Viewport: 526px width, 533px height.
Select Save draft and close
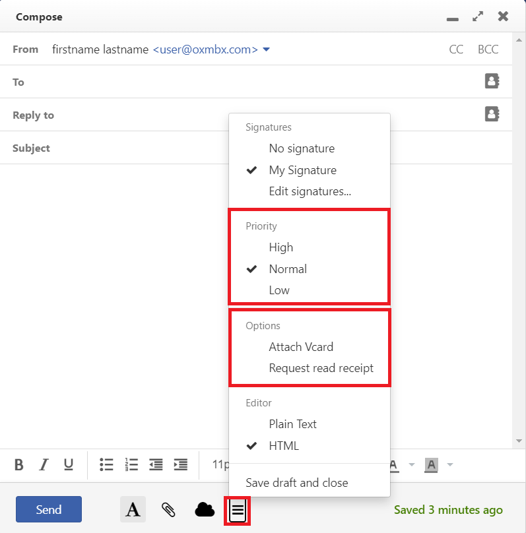[296, 483]
